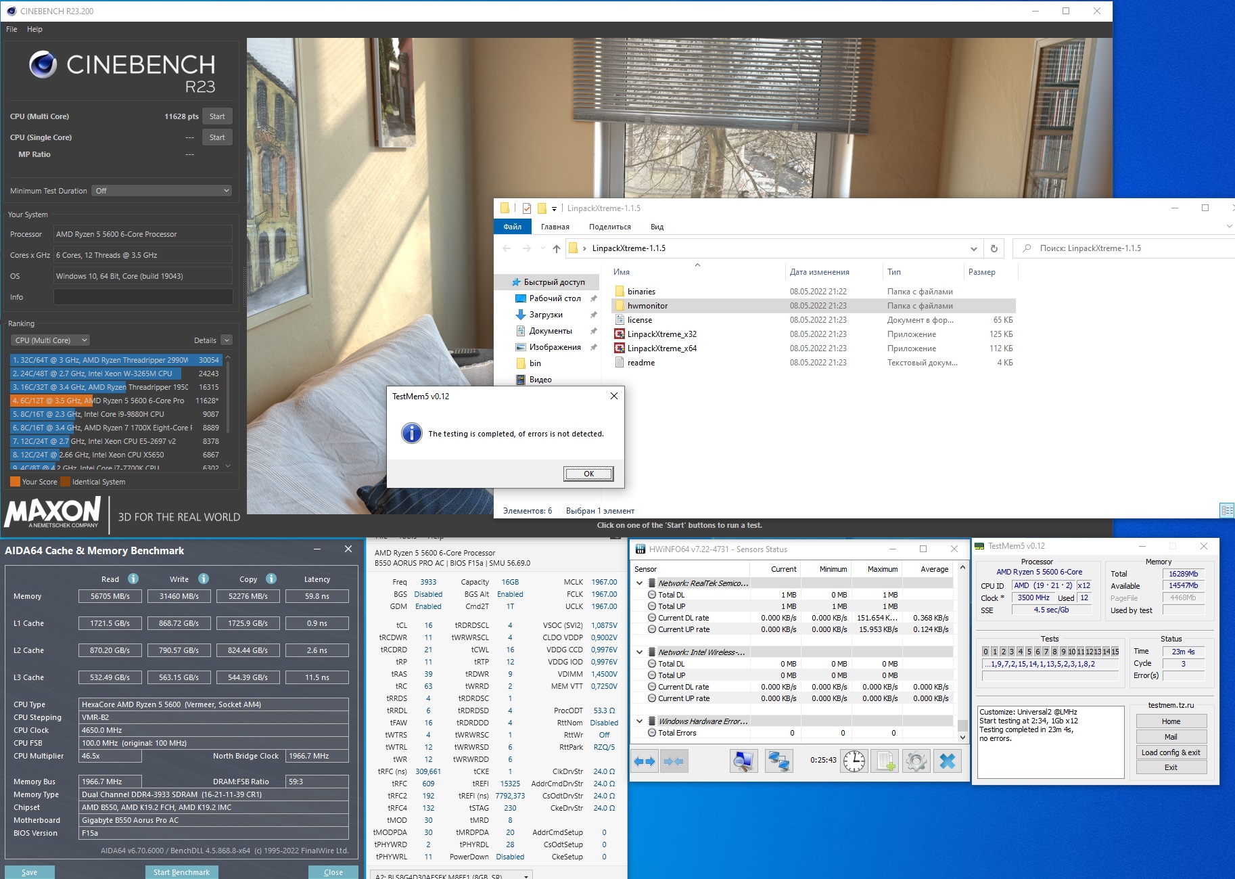Image resolution: width=1235 pixels, height=879 pixels.
Task: Open the Файл tab in Explorer
Action: [512, 227]
